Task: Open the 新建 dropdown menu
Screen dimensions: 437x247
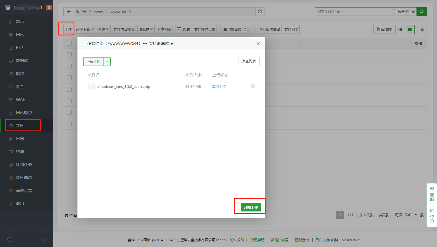Action: (x=103, y=29)
